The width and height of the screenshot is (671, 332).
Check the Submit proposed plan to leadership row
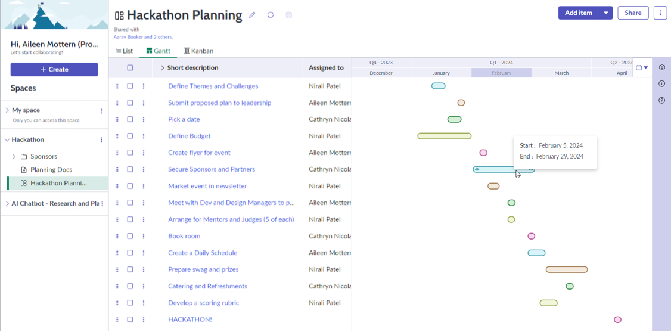[x=130, y=103]
